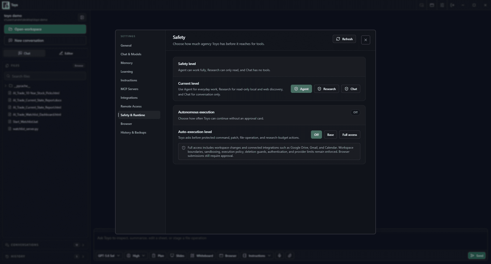Click the Open workspace button
491x264 pixels.
click(45, 29)
